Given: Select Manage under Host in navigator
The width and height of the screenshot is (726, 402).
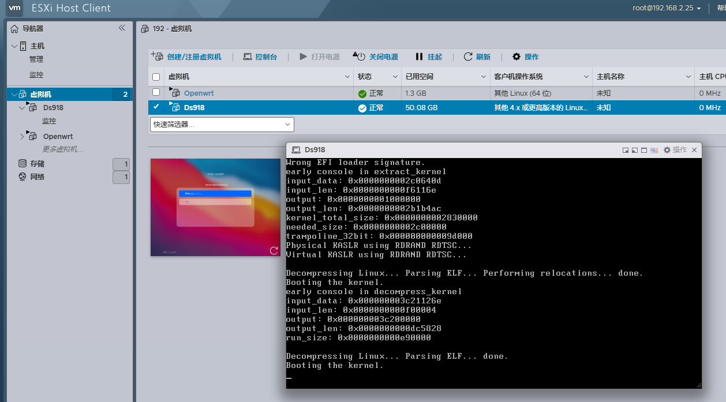Looking at the screenshot, I should click(36, 59).
